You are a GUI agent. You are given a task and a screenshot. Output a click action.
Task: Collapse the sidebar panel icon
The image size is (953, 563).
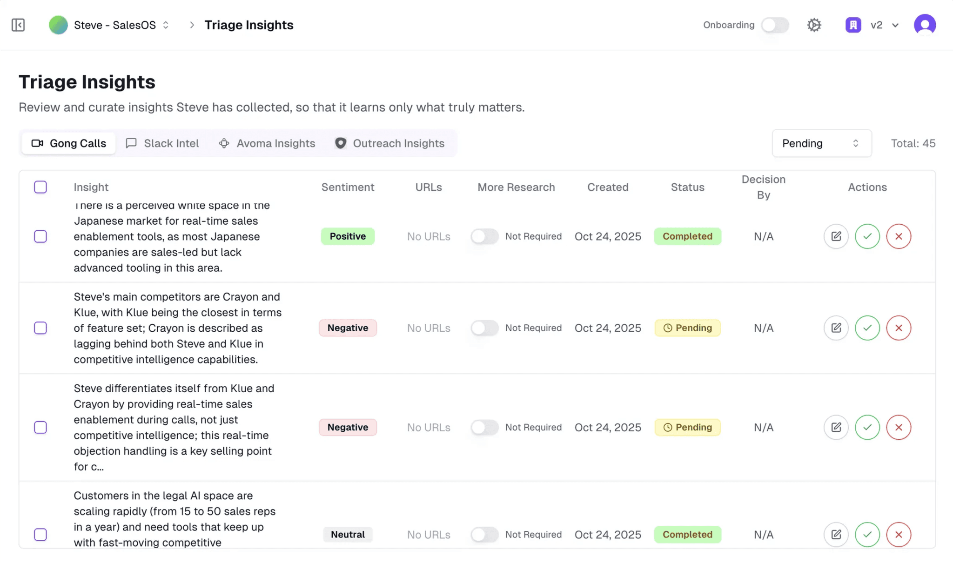18,25
